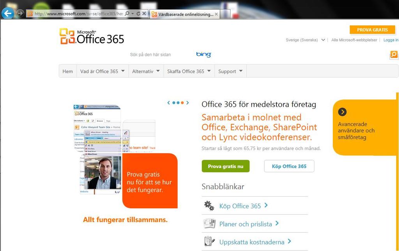Screen dimensions: 399x251
Task: Click the browser Forward arrow button
Action: click(20, 13)
